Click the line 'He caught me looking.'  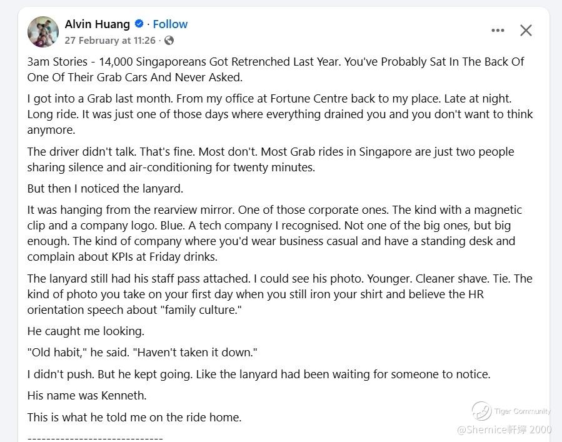pyautogui.click(x=86, y=331)
